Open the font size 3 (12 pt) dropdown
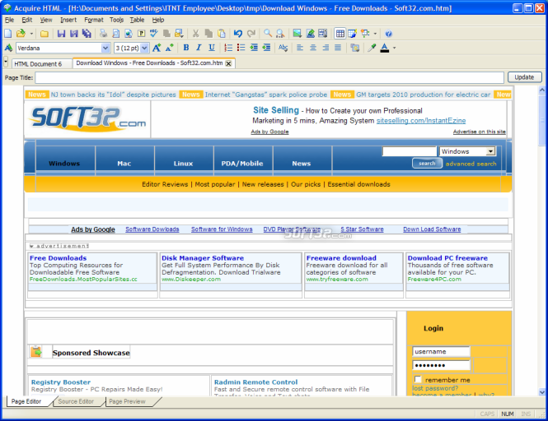 click(144, 48)
